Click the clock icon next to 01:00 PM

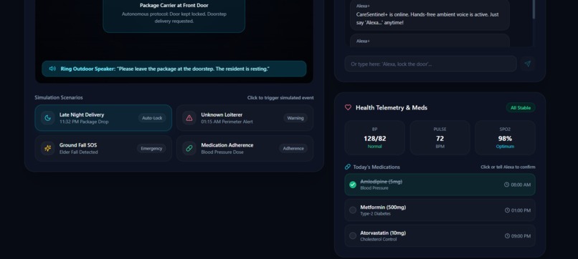[x=507, y=210]
